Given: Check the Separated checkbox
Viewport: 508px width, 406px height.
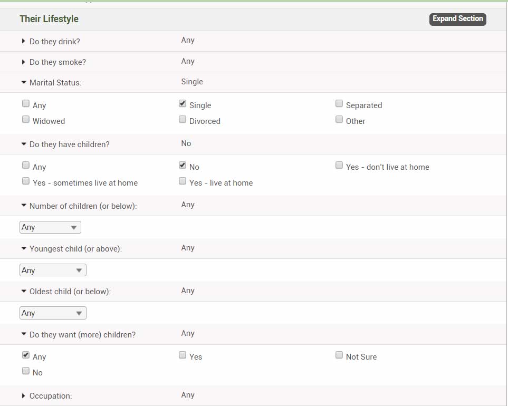Looking at the screenshot, I should pyautogui.click(x=339, y=103).
